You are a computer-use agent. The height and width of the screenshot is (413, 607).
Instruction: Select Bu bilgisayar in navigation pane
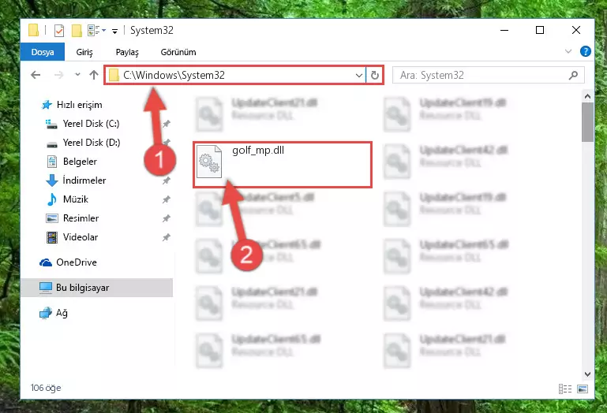coord(96,288)
